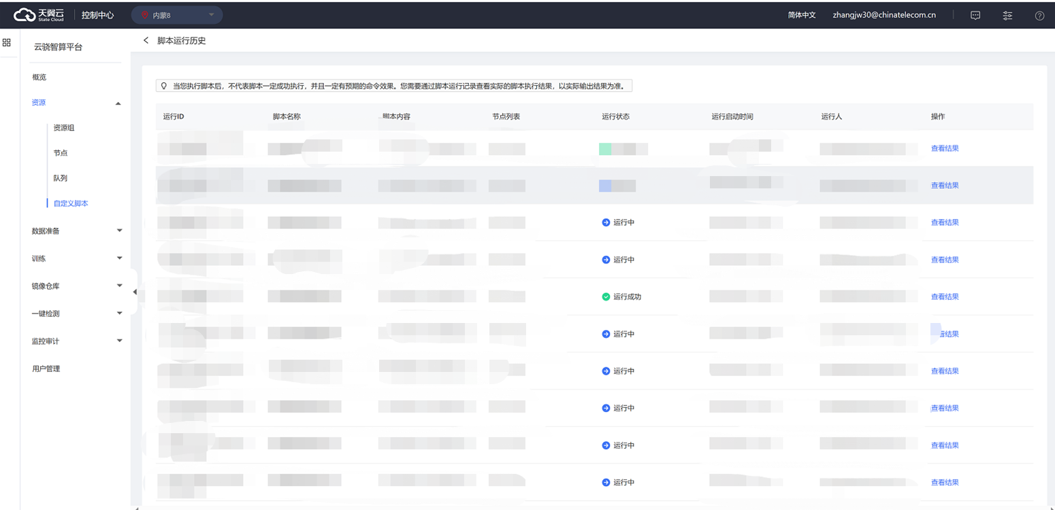This screenshot has width=1055, height=510.
Task: Click the 运行成功 status text
Action: [627, 296]
